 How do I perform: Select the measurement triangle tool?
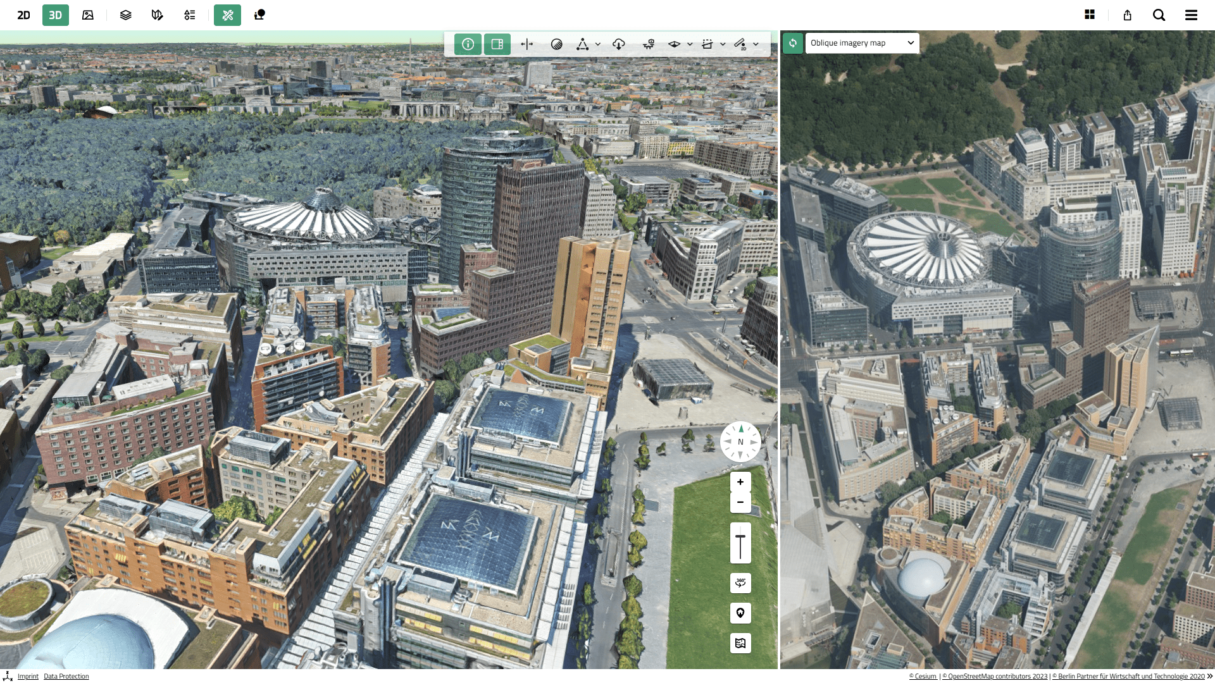coord(583,44)
